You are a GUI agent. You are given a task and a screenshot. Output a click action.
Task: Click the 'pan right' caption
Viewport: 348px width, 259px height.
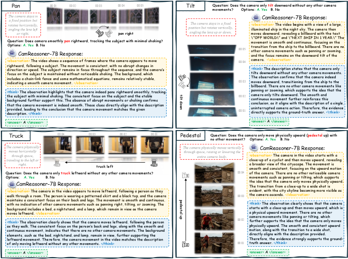126,33
